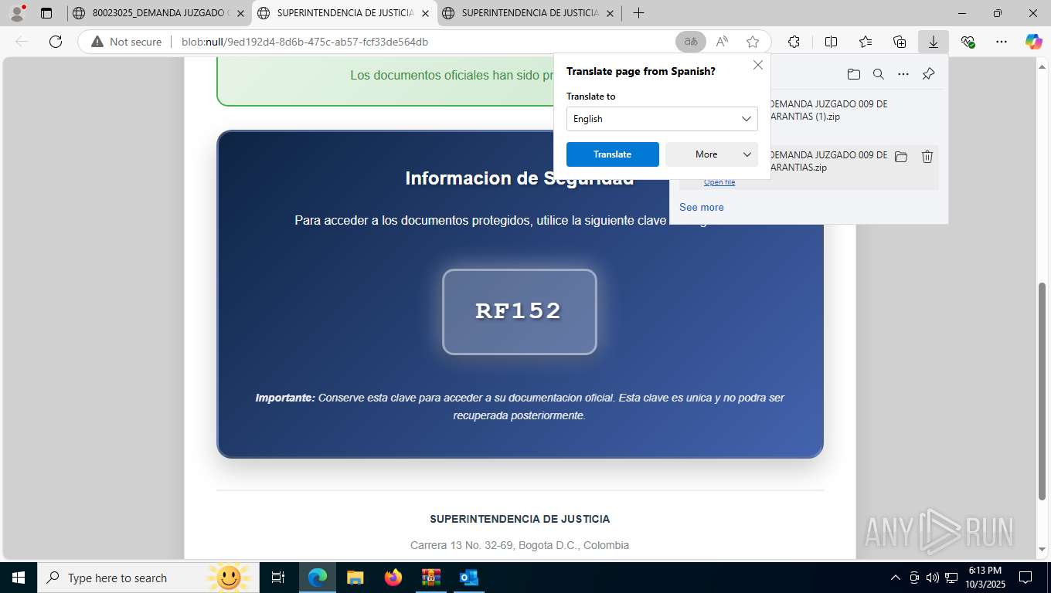
Task: Open Outlook from the taskbar
Action: point(468,578)
